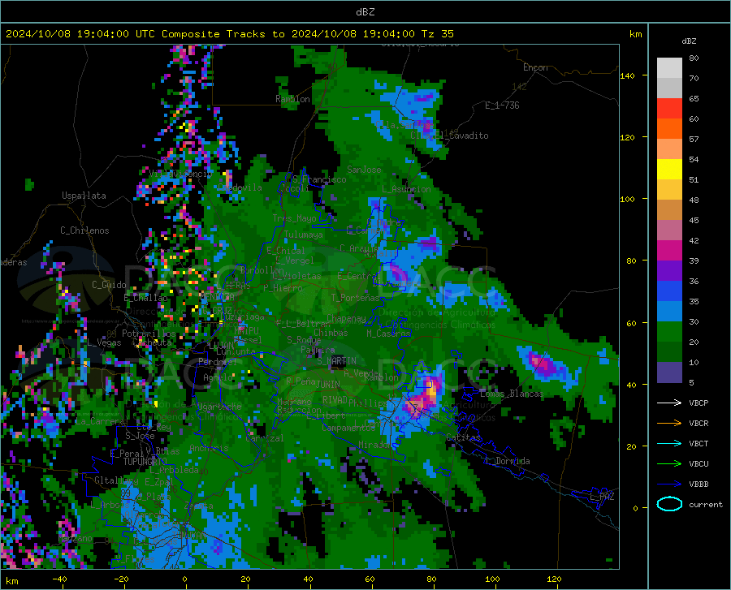
Task: Click the La_Carrera place label
Action: [102, 421]
